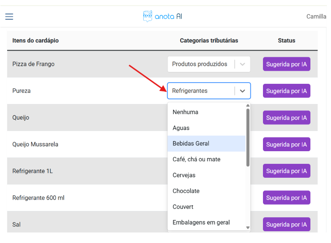The width and height of the screenshot is (331, 243).
Task: Click Sugerida por IA for Pizza de Frango
Action: (286, 64)
